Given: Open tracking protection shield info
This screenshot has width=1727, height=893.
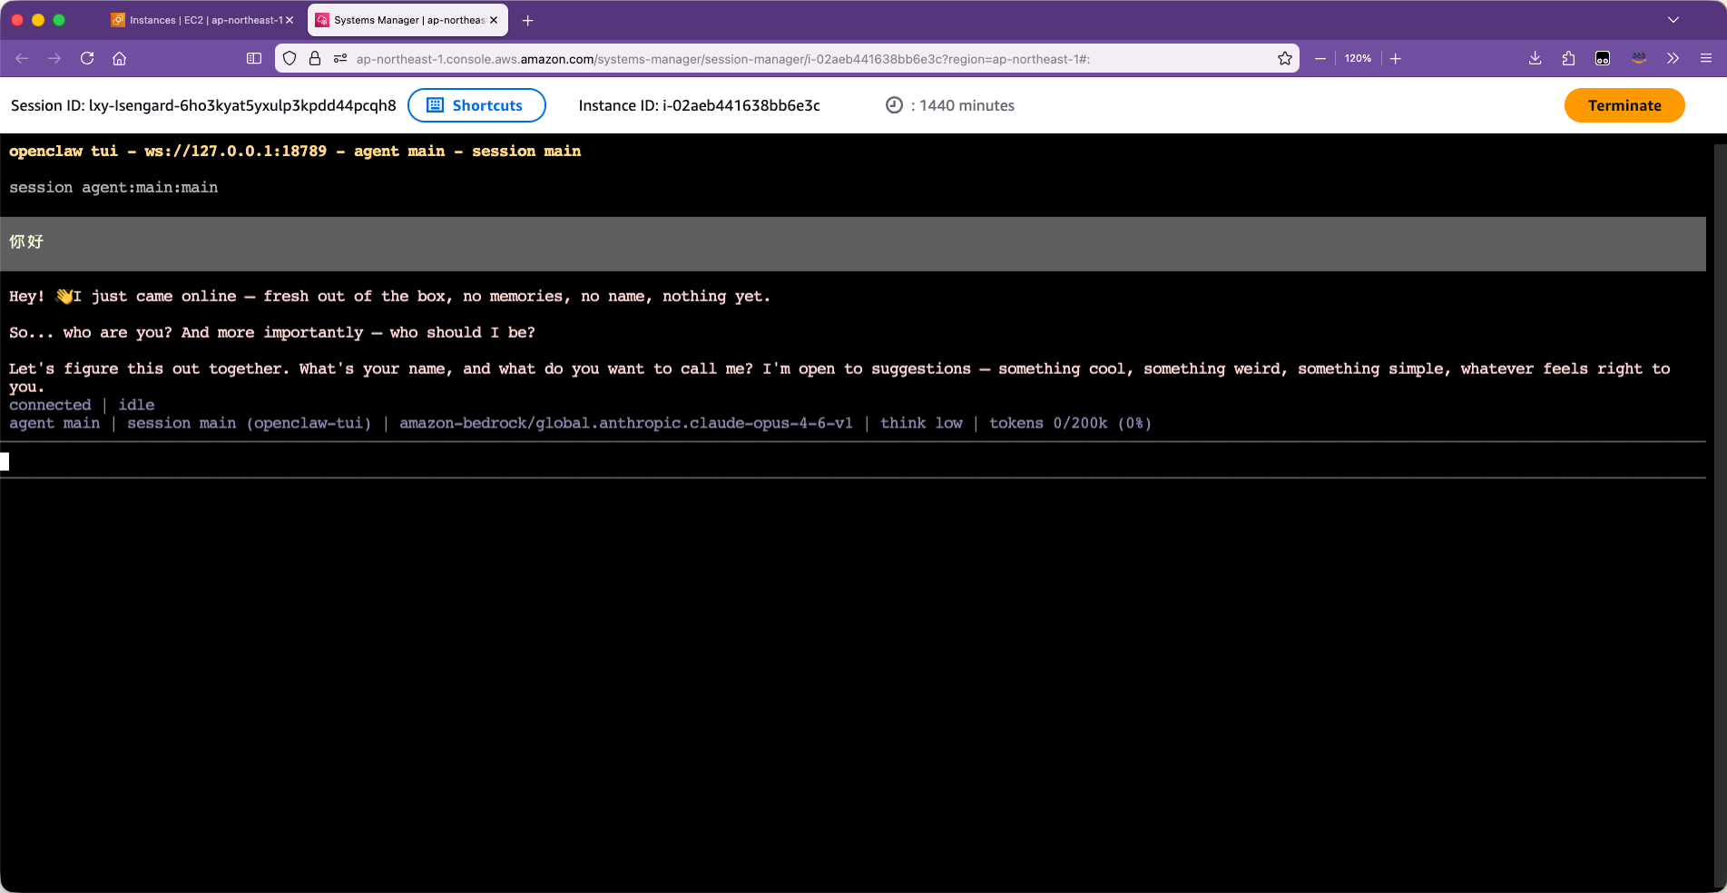Looking at the screenshot, I should tap(289, 58).
